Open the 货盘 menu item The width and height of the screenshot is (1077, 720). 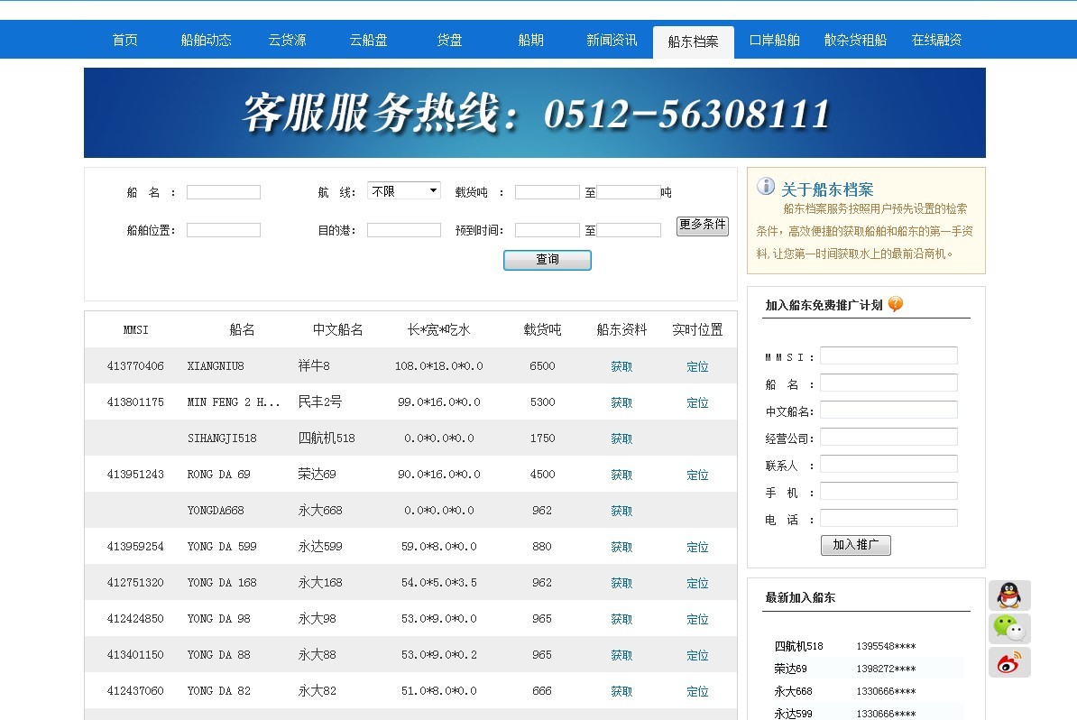click(449, 40)
